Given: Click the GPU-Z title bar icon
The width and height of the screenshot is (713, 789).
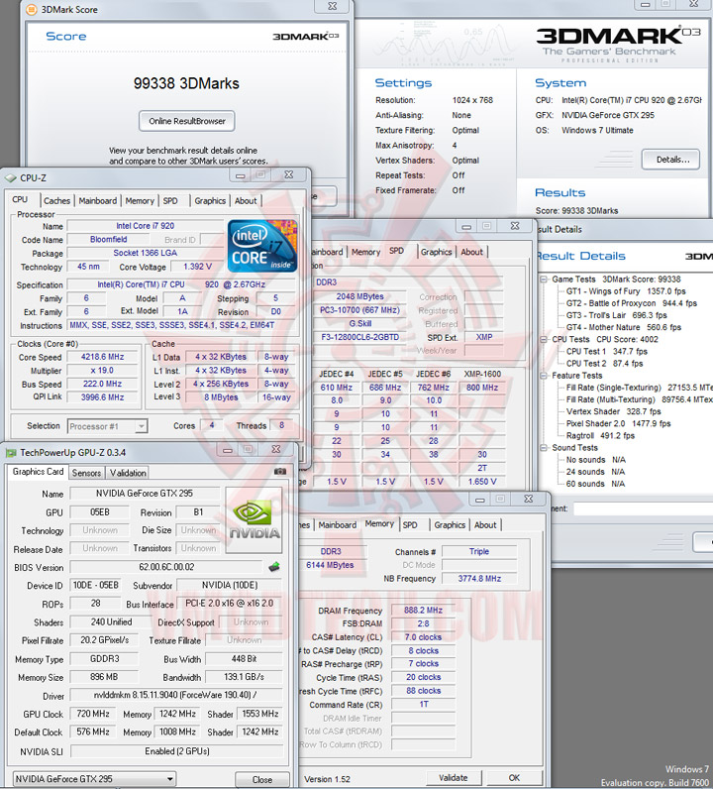Looking at the screenshot, I should point(11,453).
